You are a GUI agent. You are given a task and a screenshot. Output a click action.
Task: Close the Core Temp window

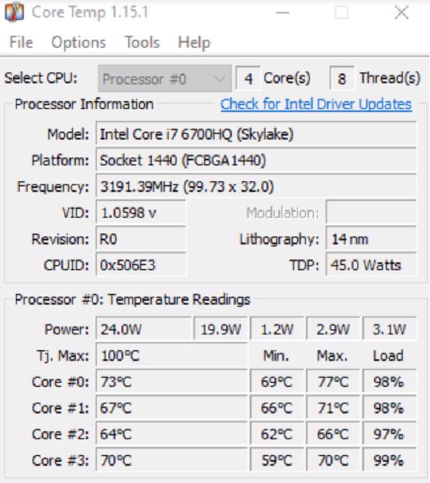(401, 13)
